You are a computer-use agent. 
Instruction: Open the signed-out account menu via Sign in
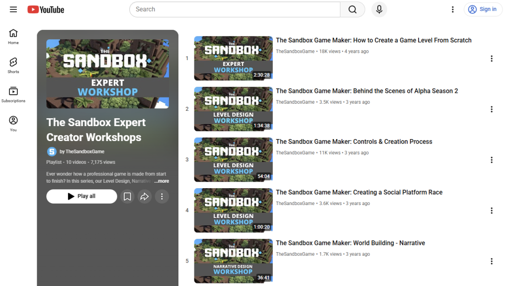pyautogui.click(x=483, y=9)
